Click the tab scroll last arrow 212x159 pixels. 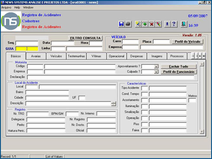point(204,56)
